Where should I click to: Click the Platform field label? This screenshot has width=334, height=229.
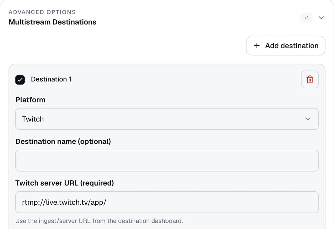click(x=30, y=100)
